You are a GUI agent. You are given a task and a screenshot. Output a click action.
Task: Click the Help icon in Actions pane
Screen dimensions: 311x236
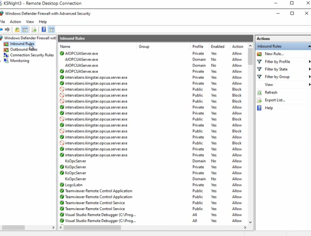coord(259,108)
